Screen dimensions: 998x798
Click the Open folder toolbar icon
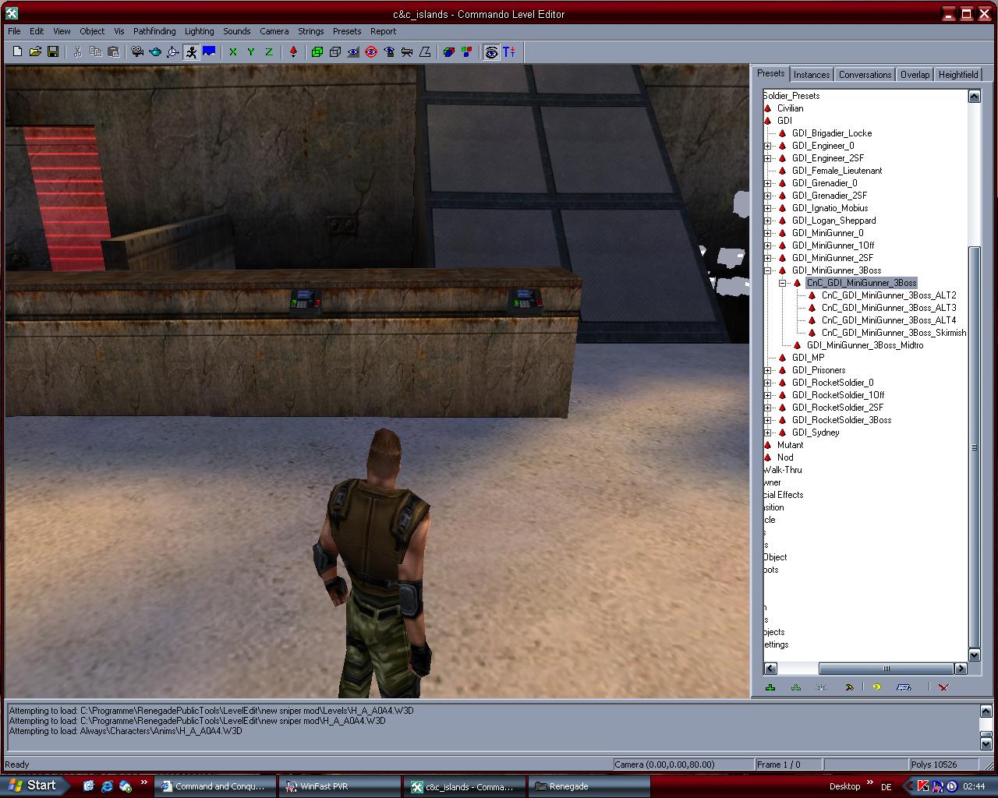tap(35, 52)
